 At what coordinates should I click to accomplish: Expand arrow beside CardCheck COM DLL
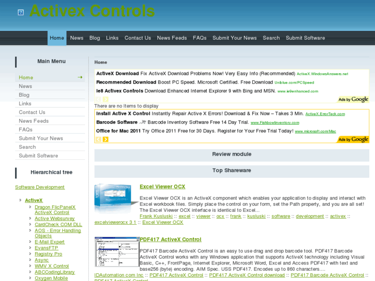click(x=30, y=224)
